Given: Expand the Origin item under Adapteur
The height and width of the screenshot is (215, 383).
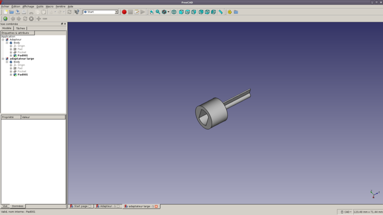Looking at the screenshot, I should coord(11,46).
